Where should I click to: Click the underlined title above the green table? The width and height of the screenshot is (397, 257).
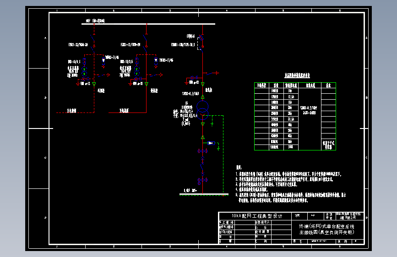297,75
